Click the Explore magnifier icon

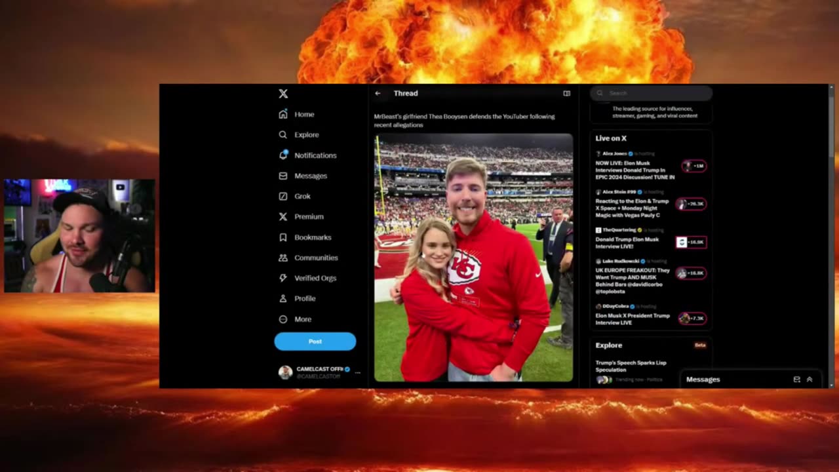coord(283,134)
